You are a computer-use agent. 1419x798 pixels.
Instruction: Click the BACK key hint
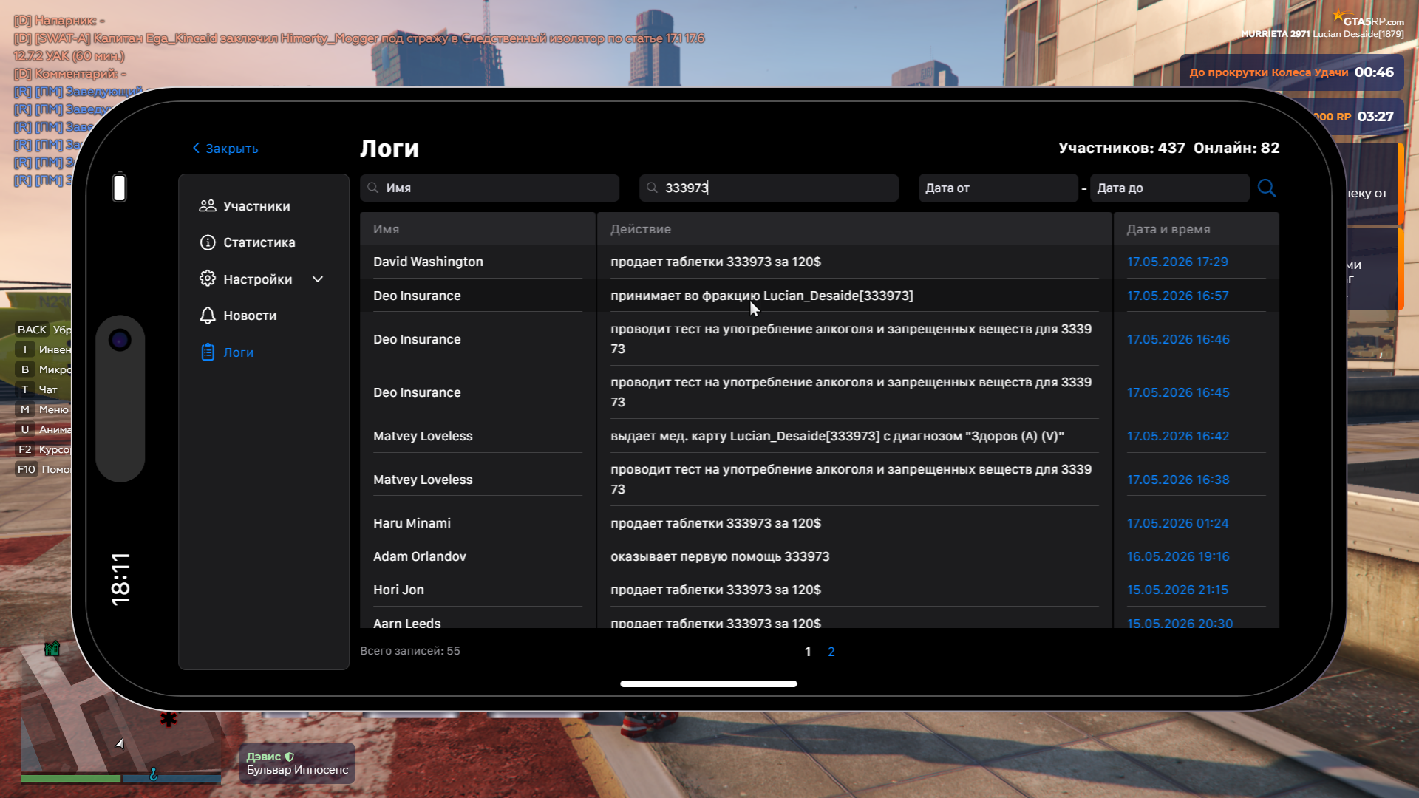32,330
